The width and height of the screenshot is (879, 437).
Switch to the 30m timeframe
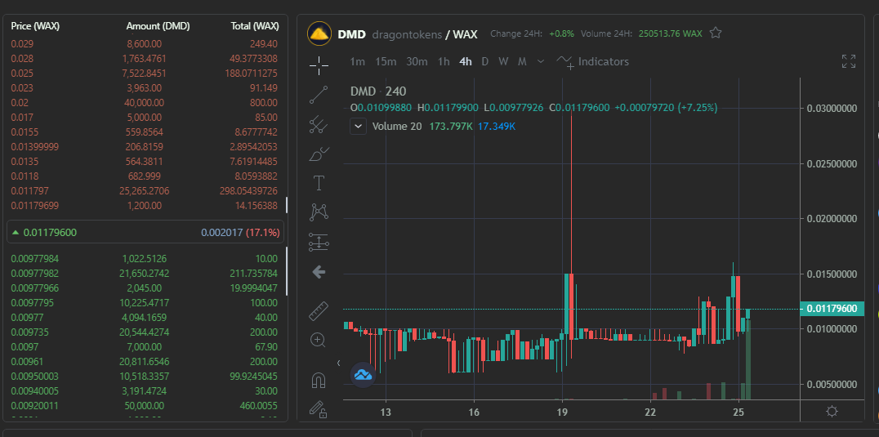tap(417, 61)
